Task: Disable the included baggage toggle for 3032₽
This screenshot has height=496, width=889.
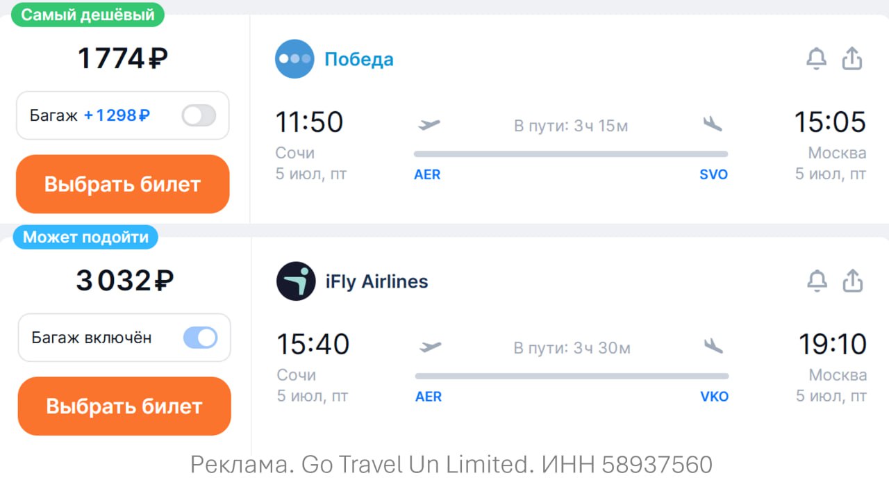Action: (200, 338)
